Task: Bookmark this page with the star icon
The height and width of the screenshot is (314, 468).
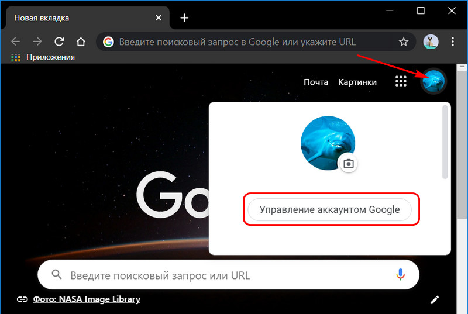Action: (x=404, y=42)
